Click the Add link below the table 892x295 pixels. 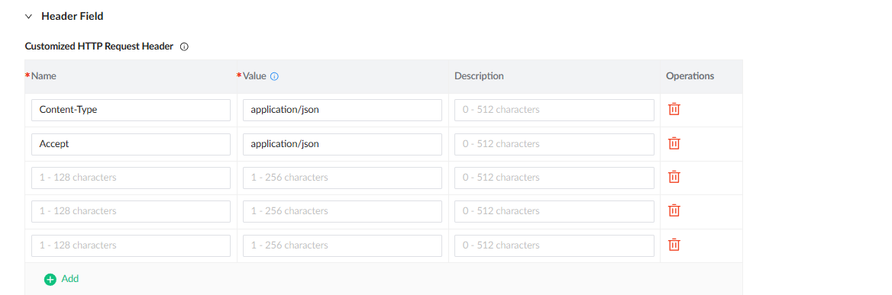point(70,278)
